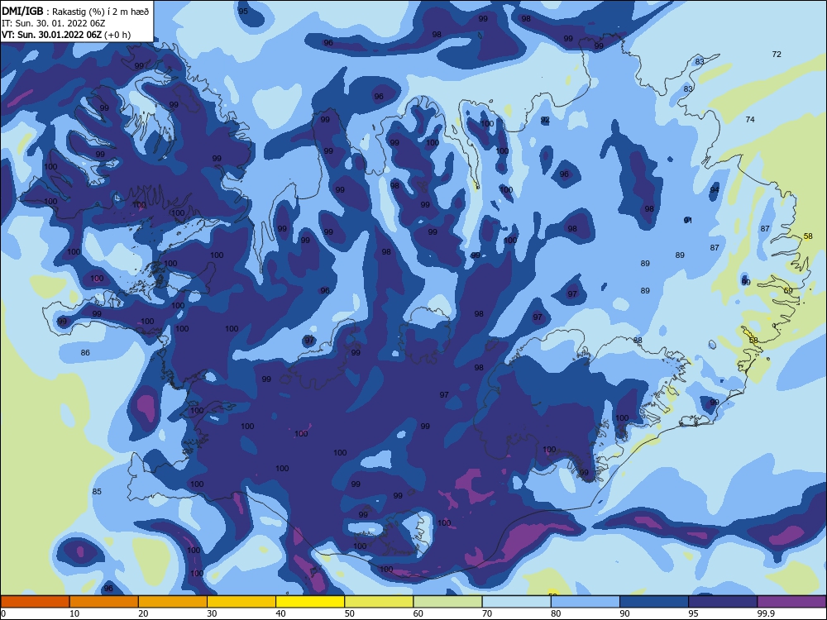
Task: Click the pale yellow 50–60 legend swatch
Action: pos(379,602)
